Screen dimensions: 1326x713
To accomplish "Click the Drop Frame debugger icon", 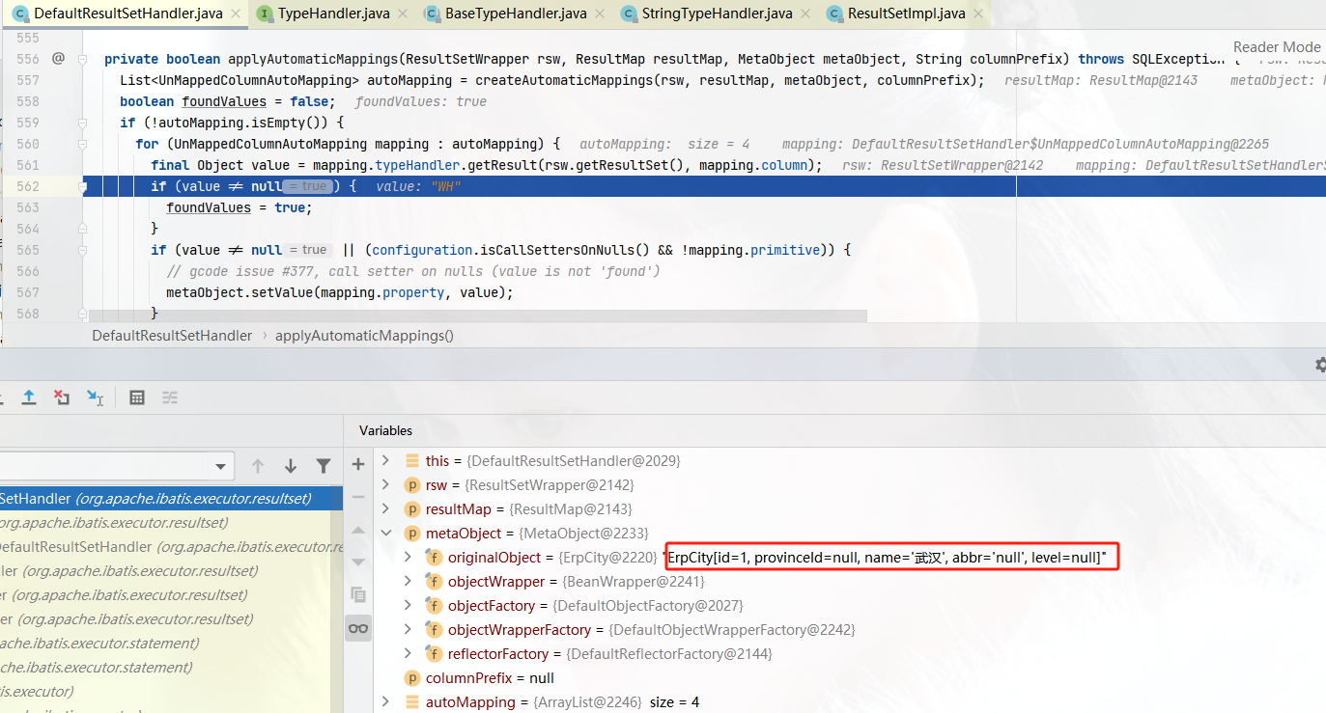I will [62, 398].
